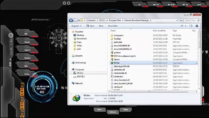Launch the Cleaner desktop launcher button
This screenshot has width=209, height=118.
coord(27,42)
